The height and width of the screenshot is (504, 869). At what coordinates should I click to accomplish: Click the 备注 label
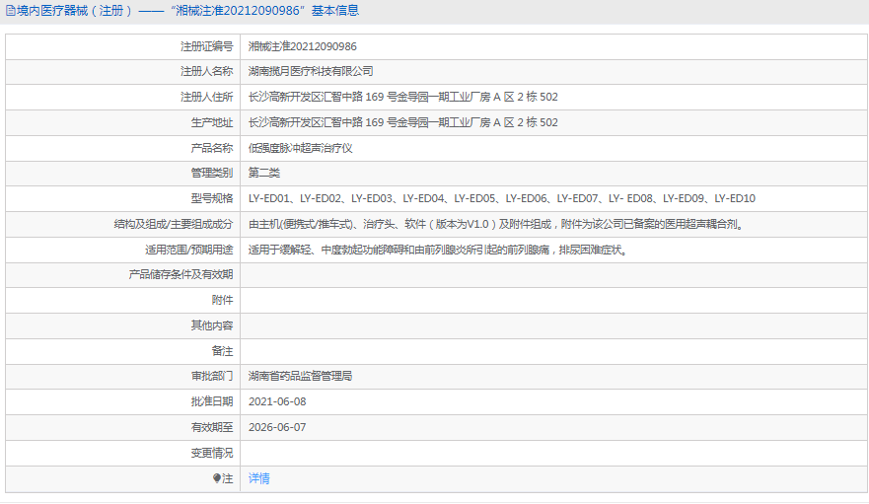[222, 351]
